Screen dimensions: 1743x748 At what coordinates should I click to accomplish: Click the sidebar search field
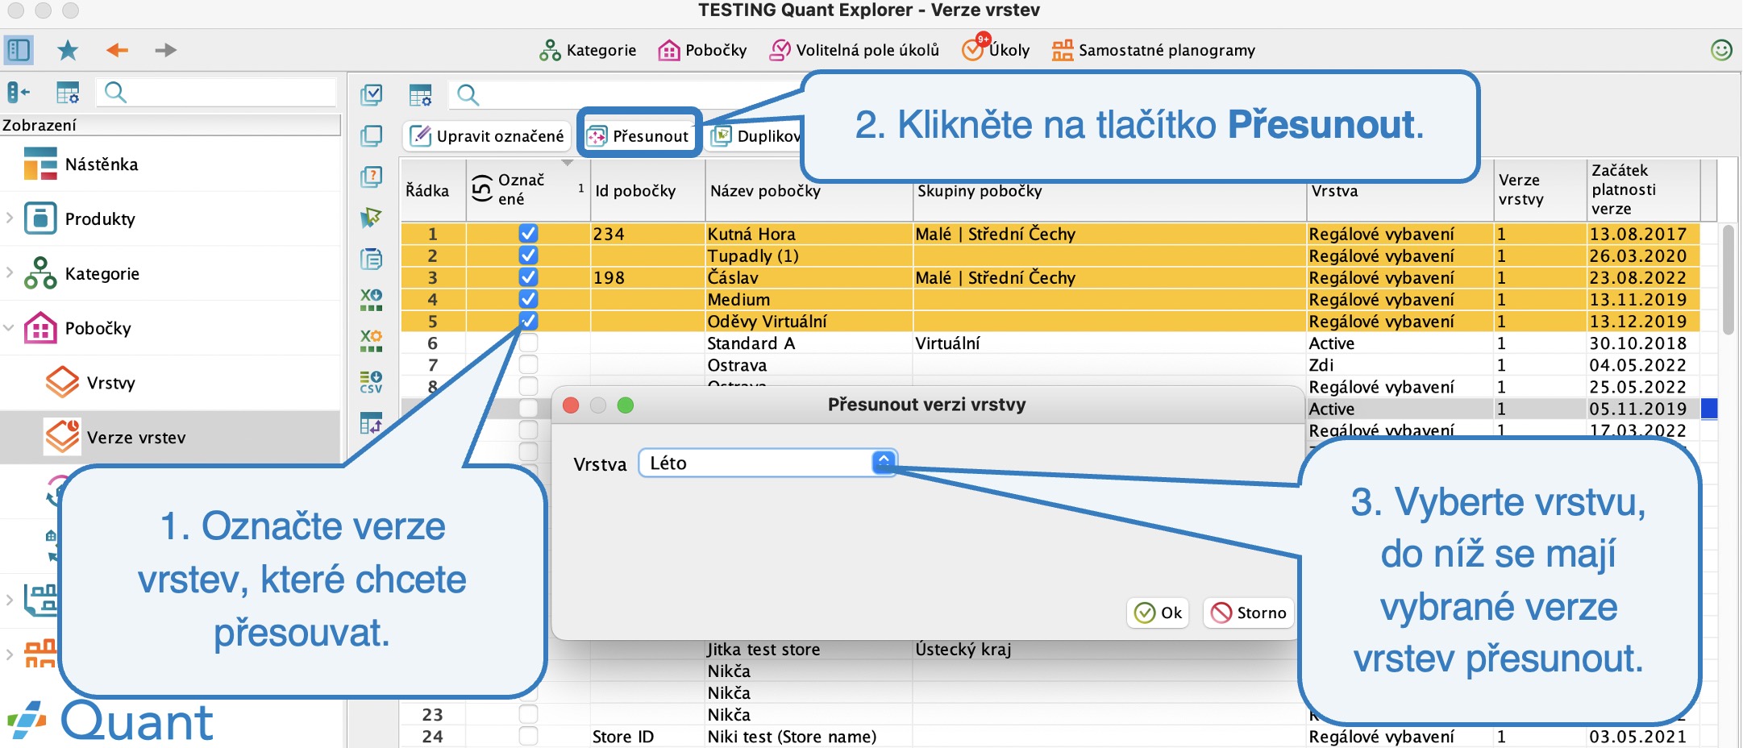(216, 93)
